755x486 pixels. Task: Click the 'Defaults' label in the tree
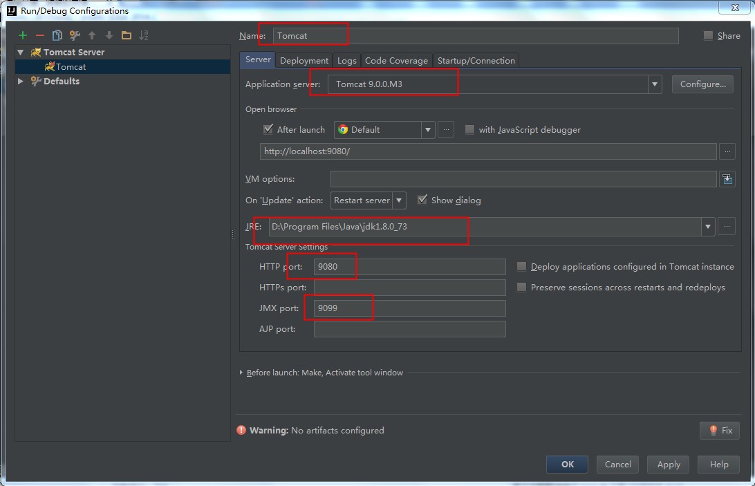(x=61, y=81)
